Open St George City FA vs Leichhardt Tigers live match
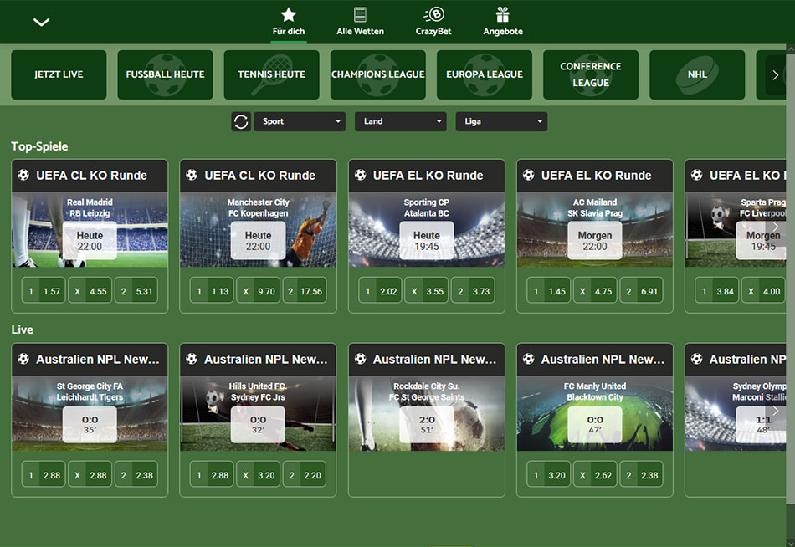 pos(90,413)
